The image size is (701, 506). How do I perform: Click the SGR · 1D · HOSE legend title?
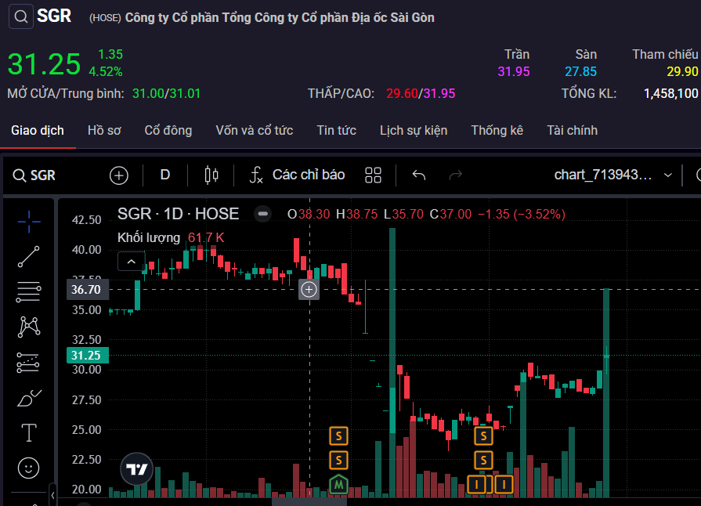(178, 214)
